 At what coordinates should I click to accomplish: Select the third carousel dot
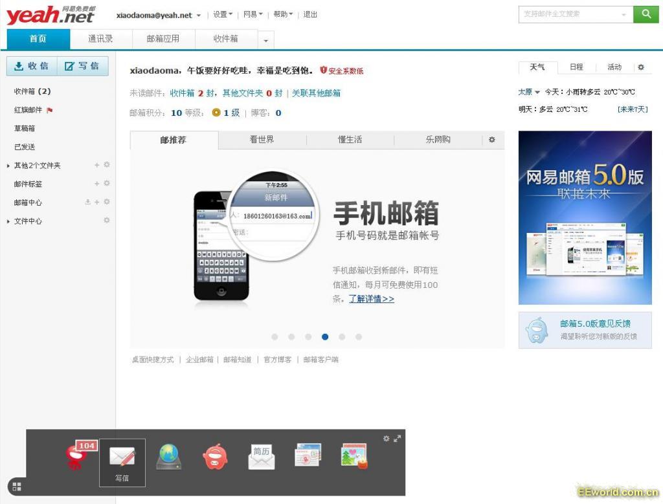coord(308,336)
